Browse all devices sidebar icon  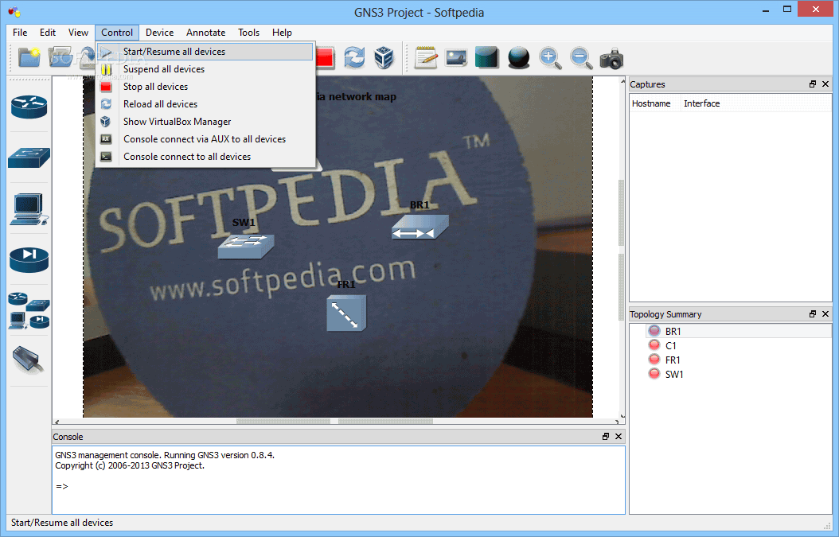click(x=29, y=310)
